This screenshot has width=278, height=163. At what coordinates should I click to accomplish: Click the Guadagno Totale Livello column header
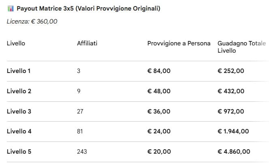click(x=242, y=47)
